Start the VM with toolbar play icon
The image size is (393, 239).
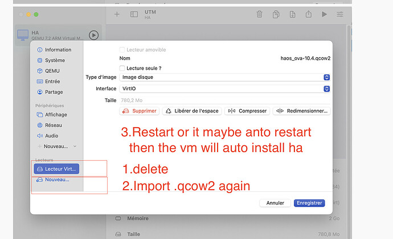[324, 14]
